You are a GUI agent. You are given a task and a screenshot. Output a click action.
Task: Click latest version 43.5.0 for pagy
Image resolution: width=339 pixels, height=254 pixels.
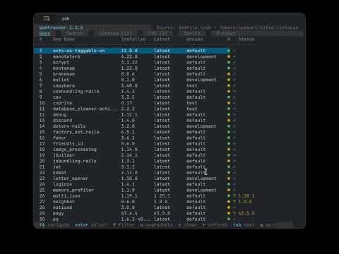pyautogui.click(x=162, y=213)
